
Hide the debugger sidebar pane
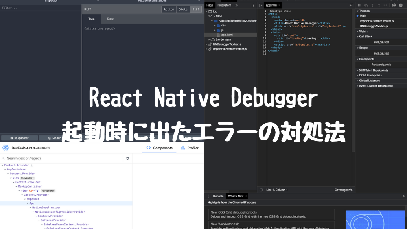tap(351, 5)
